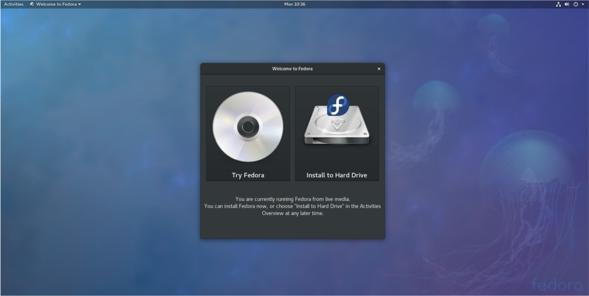Click the volume speaker icon
Screen dimensions: 589x296
(566, 4)
